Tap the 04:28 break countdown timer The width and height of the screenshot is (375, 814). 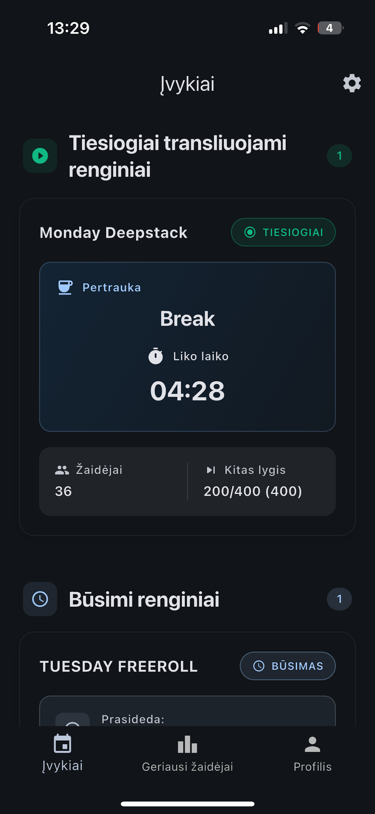(x=187, y=391)
